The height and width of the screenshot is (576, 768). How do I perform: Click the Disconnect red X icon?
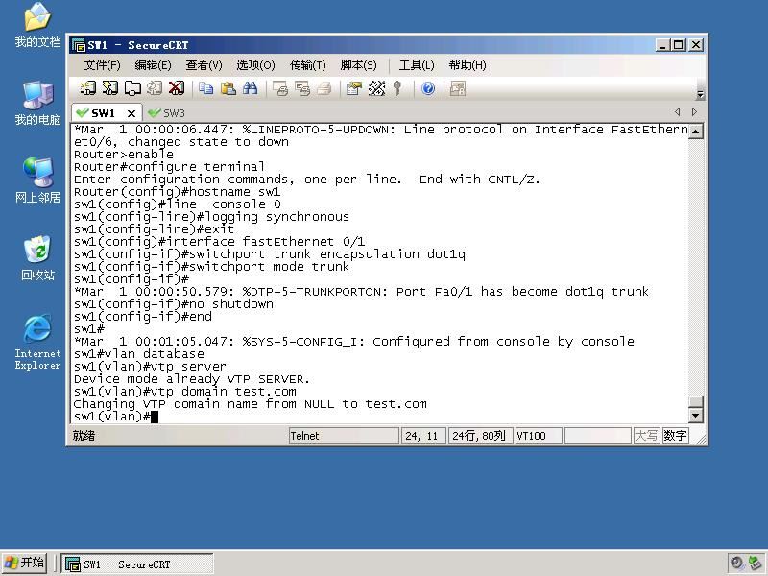(177, 88)
